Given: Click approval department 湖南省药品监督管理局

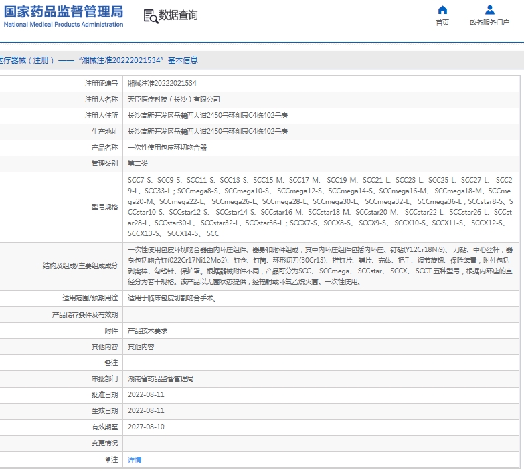Looking at the screenshot, I should point(161,379).
